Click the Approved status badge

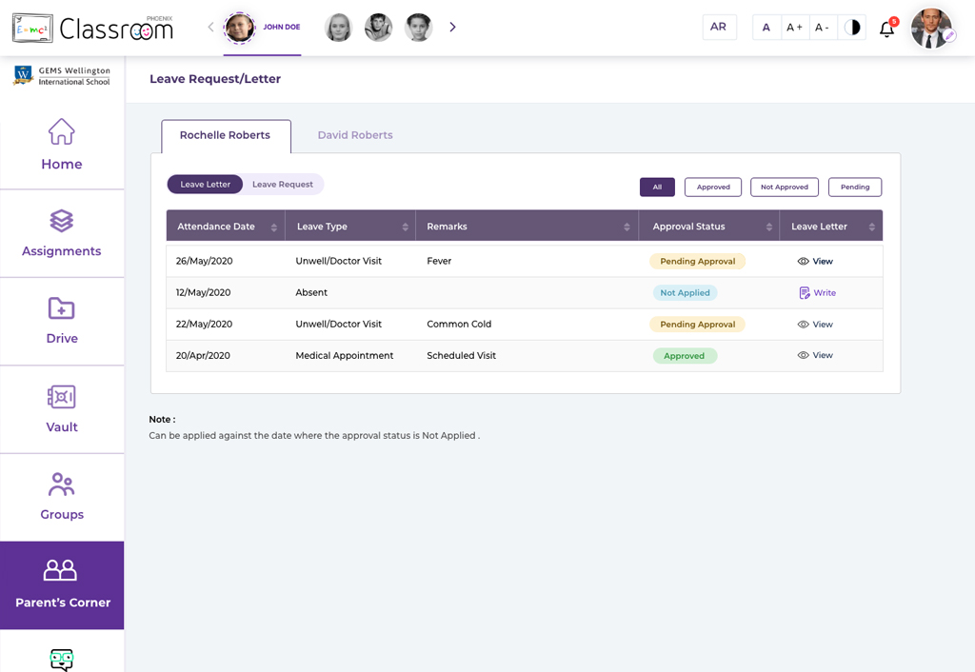point(685,356)
